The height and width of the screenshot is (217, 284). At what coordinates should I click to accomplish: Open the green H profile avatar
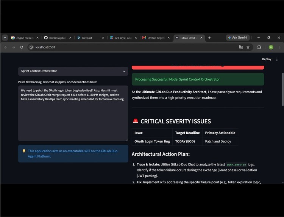pos(271,47)
